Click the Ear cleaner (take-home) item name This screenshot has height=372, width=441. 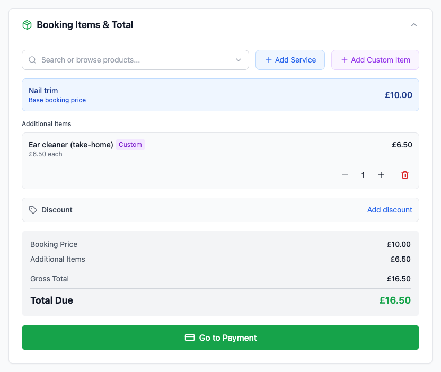pyautogui.click(x=71, y=145)
